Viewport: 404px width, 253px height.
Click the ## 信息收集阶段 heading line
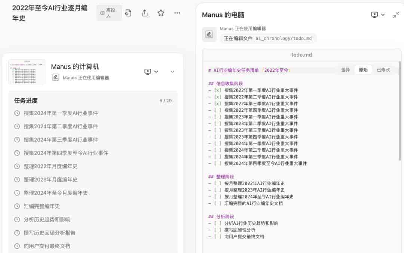(226, 84)
